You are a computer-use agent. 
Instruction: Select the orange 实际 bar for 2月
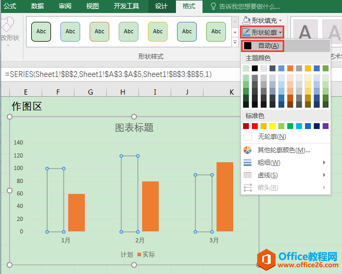pos(150,206)
